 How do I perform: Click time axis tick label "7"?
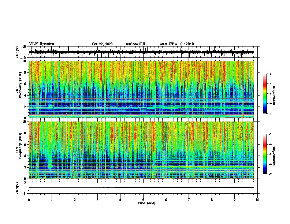pos(189,200)
